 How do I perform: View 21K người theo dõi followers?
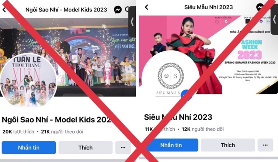[62, 132]
